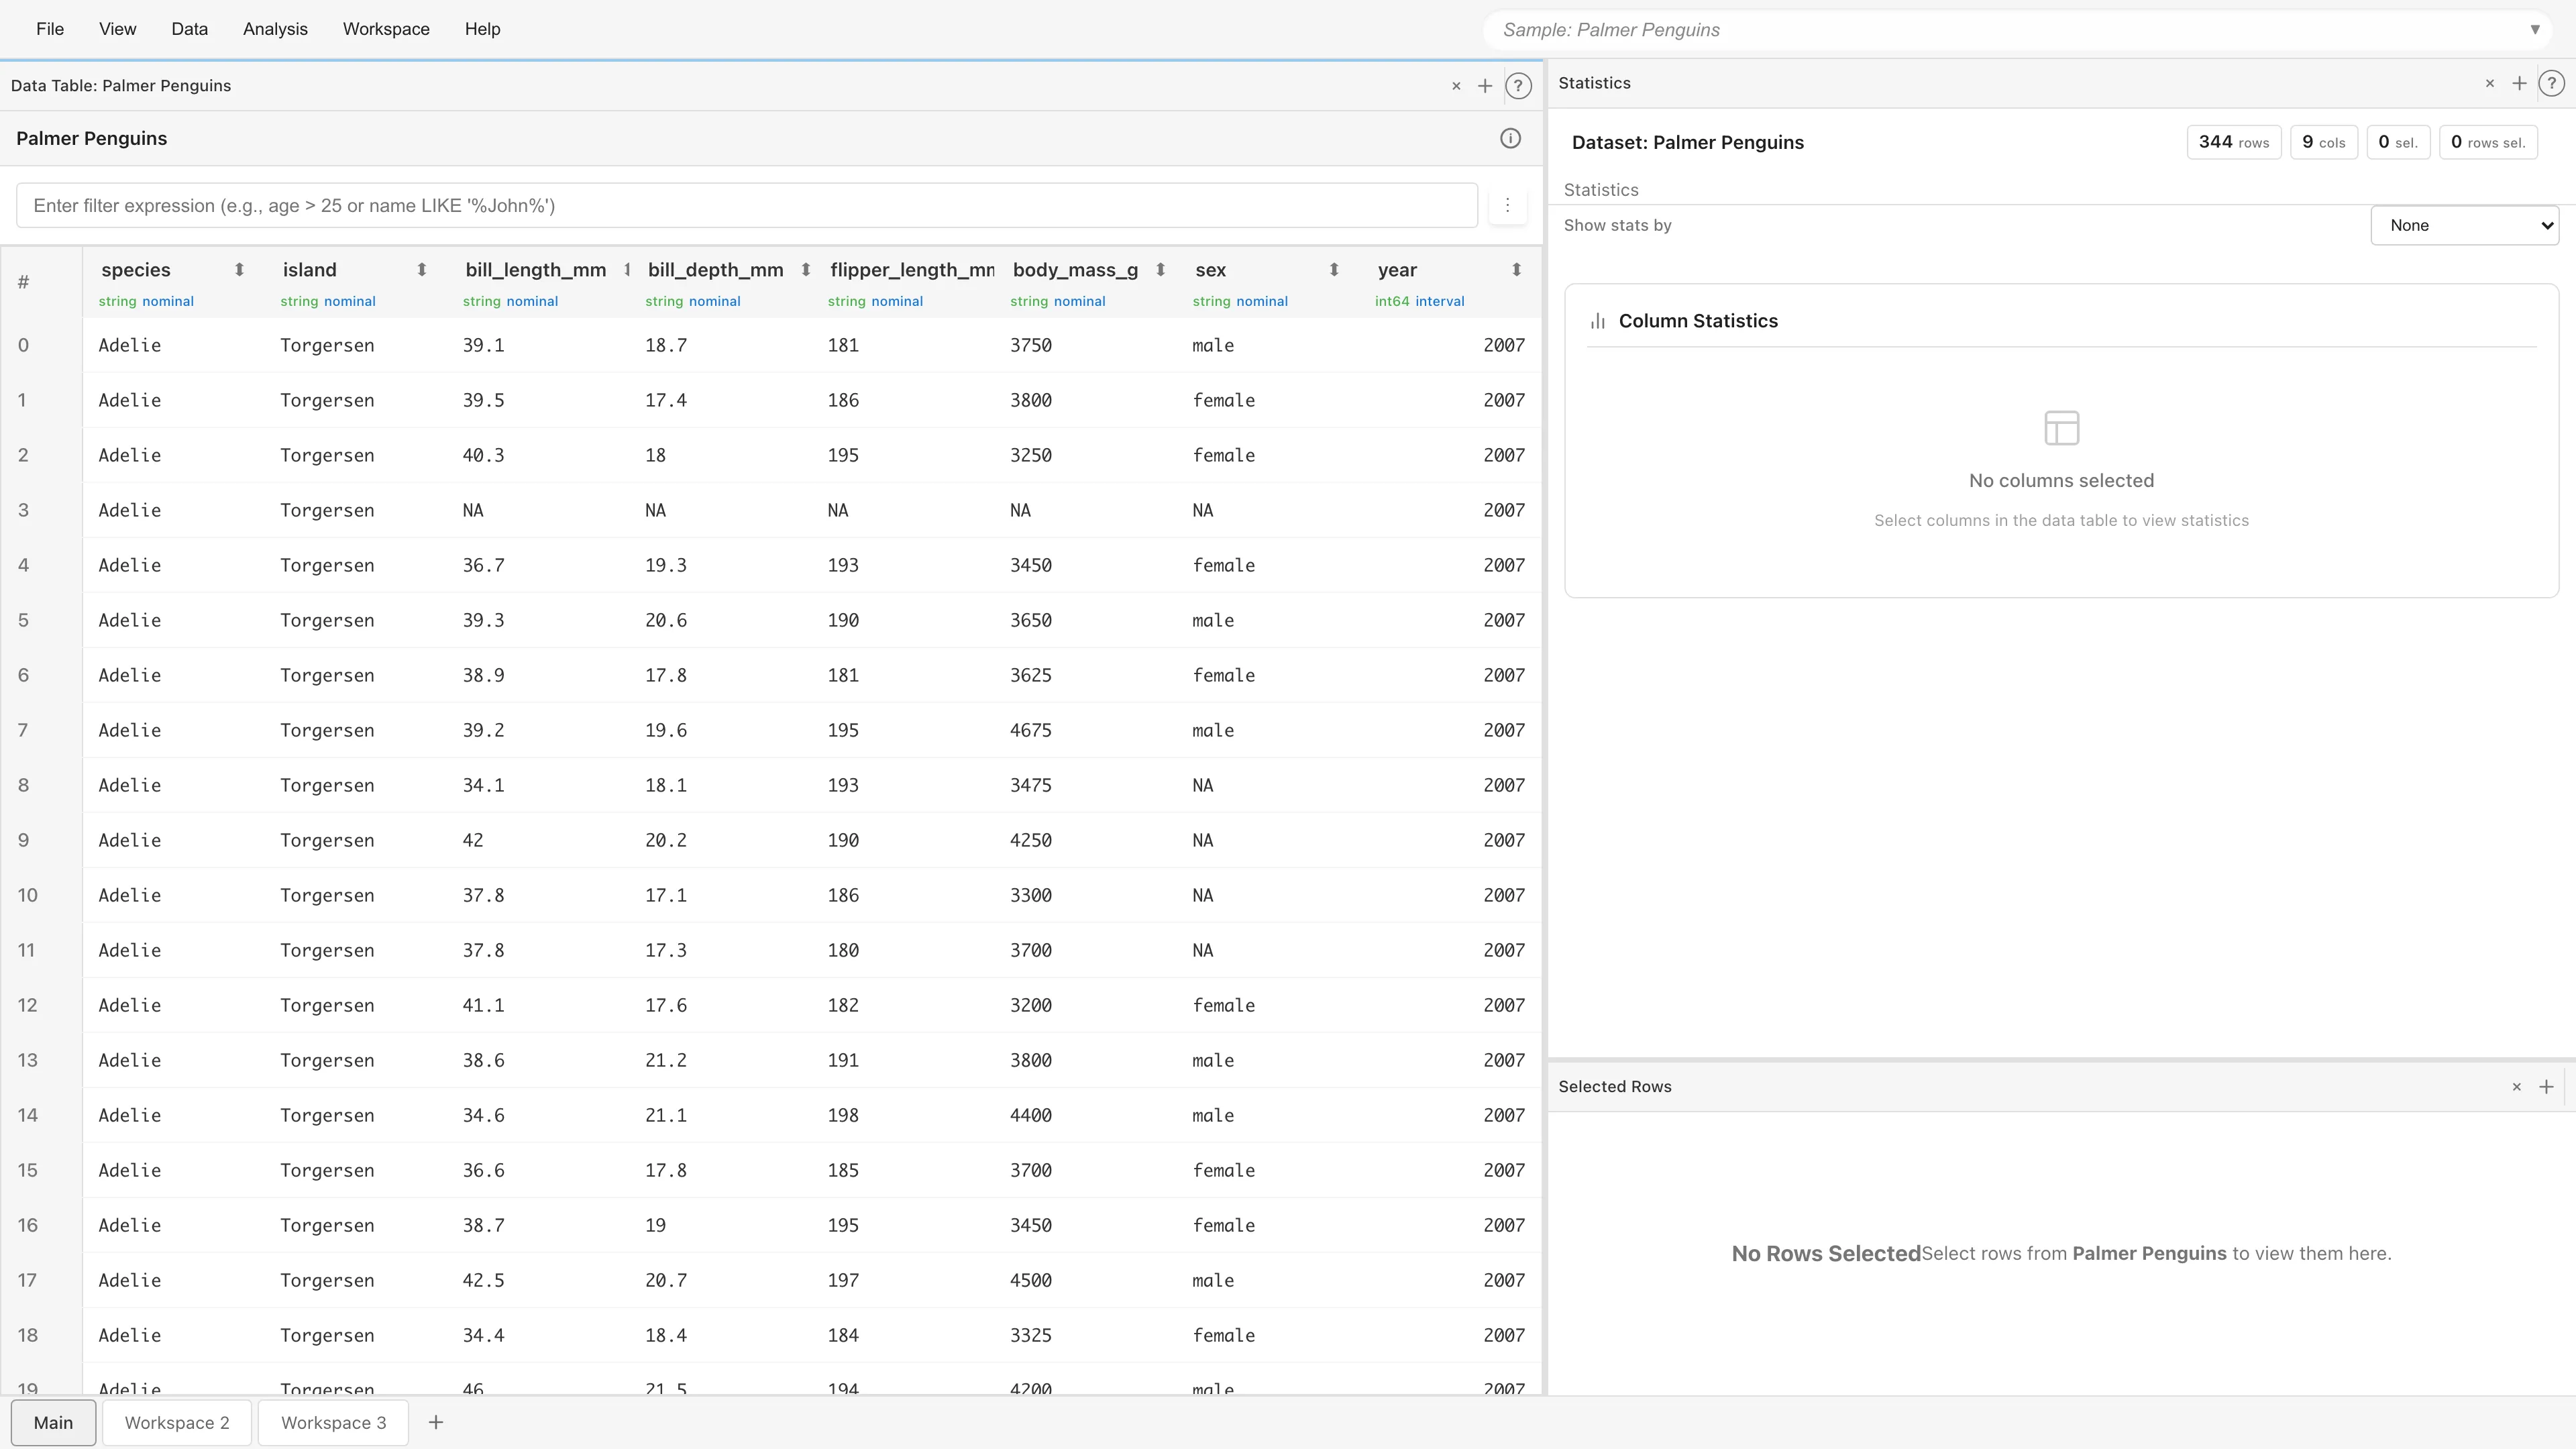Add a new panel next to the Data Table
Viewport: 2576px width, 1449px height.
click(x=1485, y=86)
